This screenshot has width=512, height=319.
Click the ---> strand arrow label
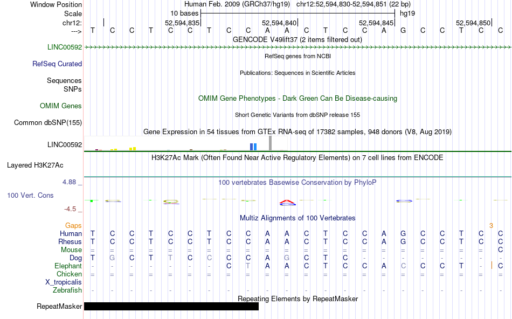pos(77,31)
